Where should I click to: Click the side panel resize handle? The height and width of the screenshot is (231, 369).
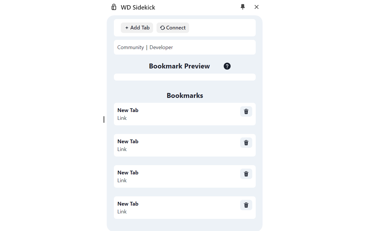(x=104, y=119)
